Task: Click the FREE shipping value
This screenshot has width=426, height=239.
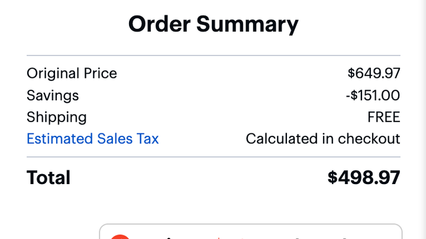Action: point(384,117)
